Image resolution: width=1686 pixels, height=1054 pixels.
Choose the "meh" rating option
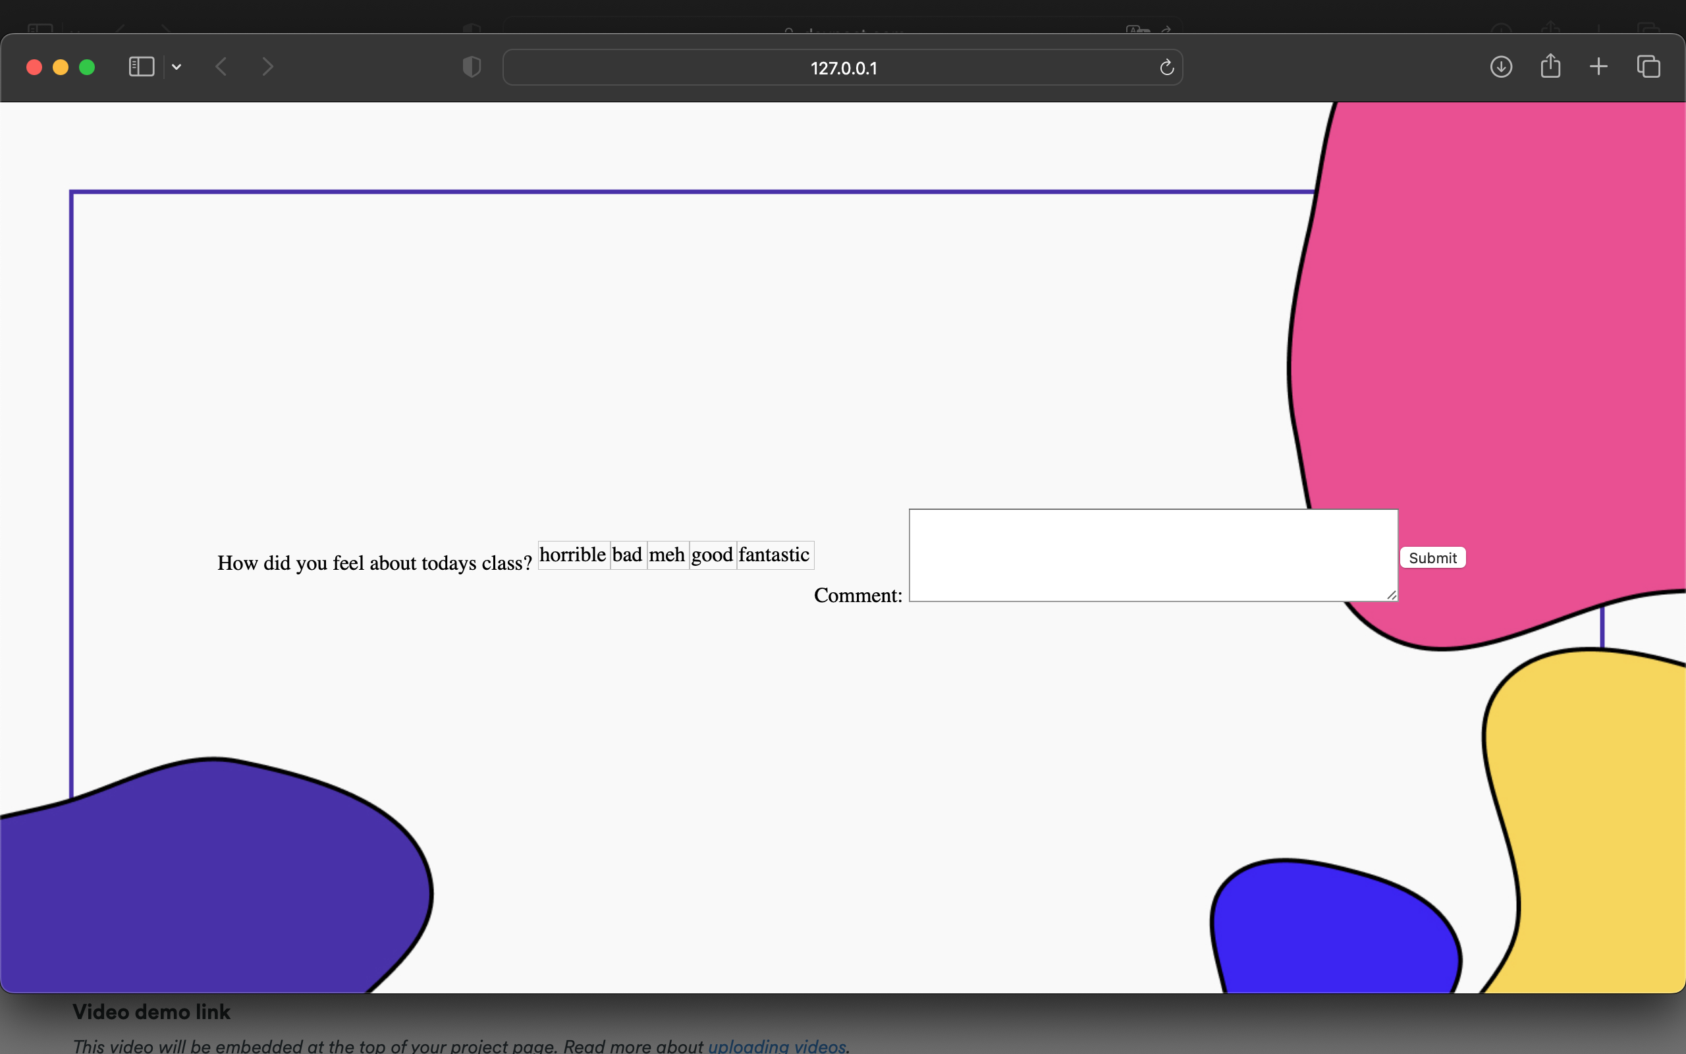tap(666, 555)
